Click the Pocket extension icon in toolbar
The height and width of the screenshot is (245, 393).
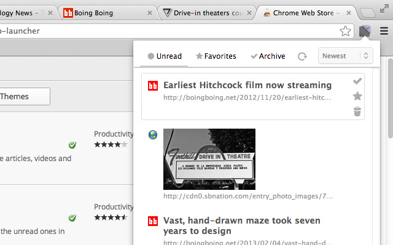(x=365, y=31)
